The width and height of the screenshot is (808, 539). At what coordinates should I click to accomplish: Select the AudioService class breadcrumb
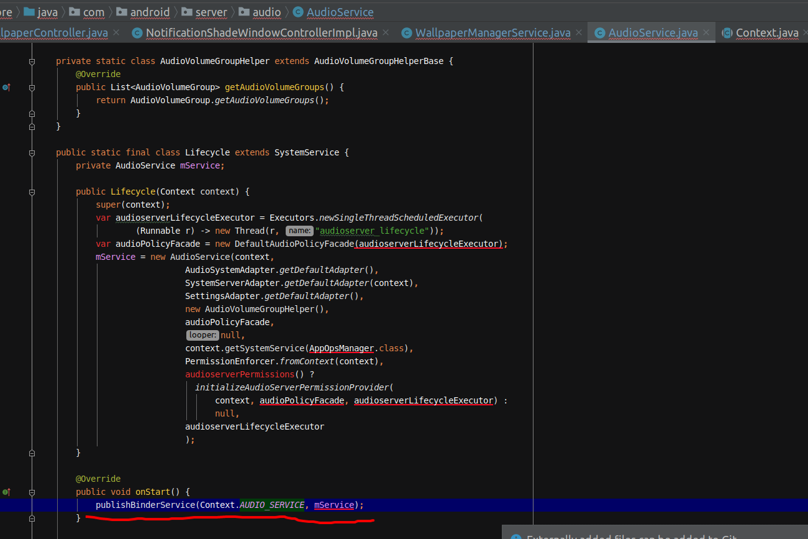340,12
